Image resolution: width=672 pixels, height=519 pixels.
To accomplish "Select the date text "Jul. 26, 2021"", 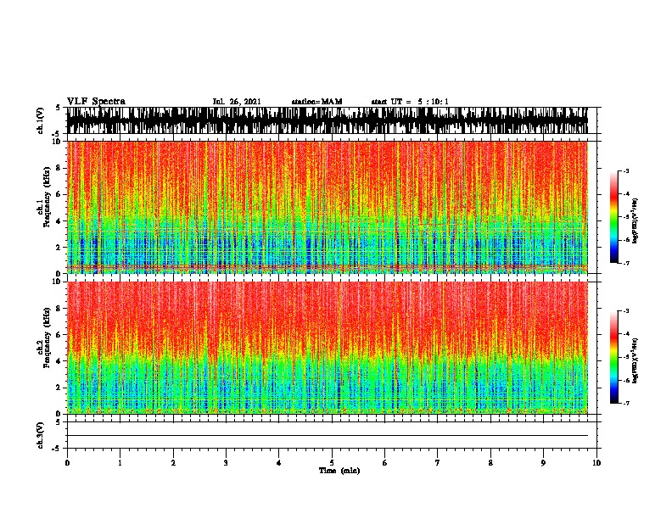I will tap(237, 102).
